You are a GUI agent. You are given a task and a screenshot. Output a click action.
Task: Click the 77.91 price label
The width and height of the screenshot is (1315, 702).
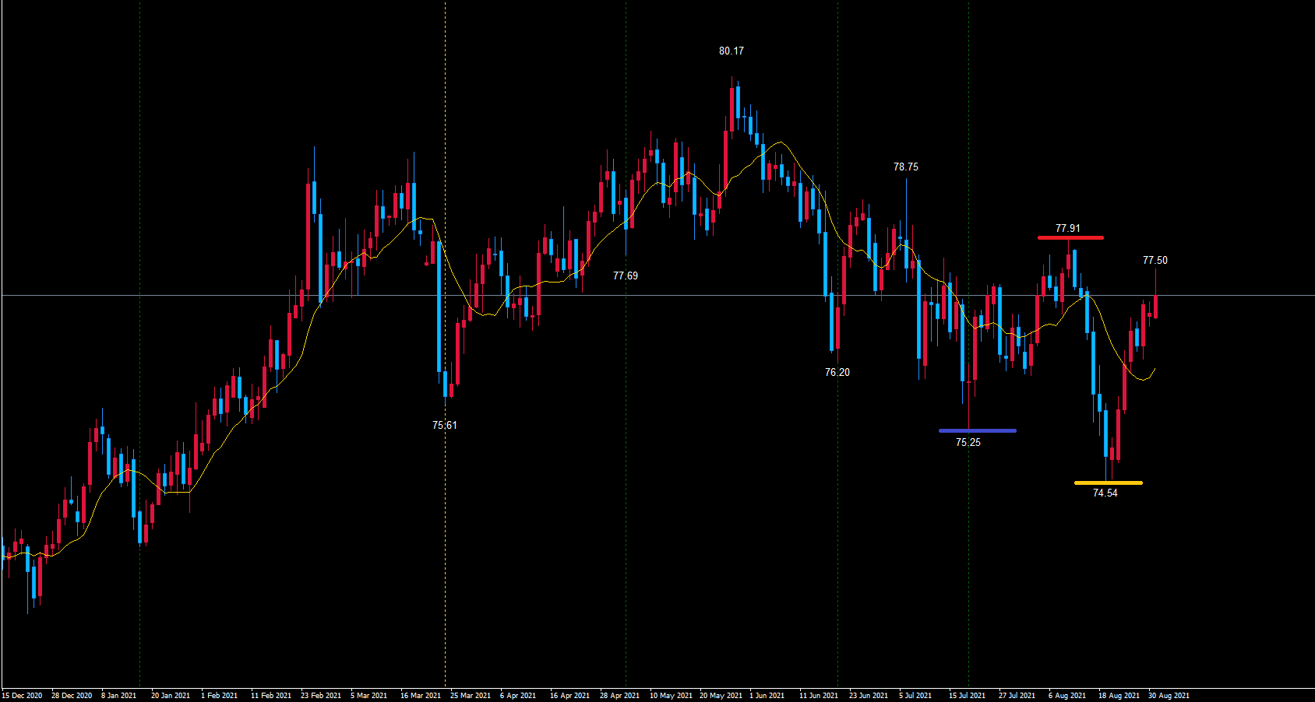[1067, 229]
